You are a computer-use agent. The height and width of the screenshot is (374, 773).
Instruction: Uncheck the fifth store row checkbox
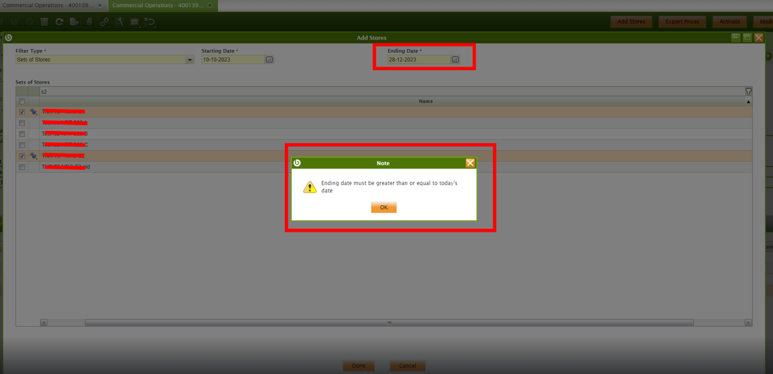pos(22,156)
